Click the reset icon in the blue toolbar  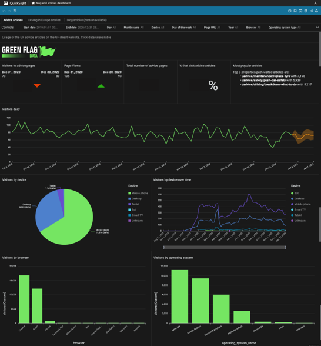click(x=15, y=11)
